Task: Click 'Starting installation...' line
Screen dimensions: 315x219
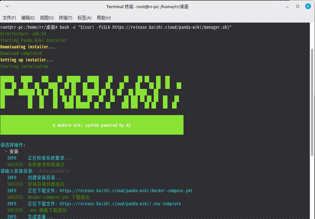Action: click(x=27, y=66)
